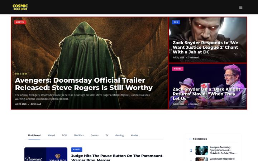The width and height of the screenshot is (258, 161).
Task: Open Judge Hits The Pause Button article
Action: click(x=117, y=157)
